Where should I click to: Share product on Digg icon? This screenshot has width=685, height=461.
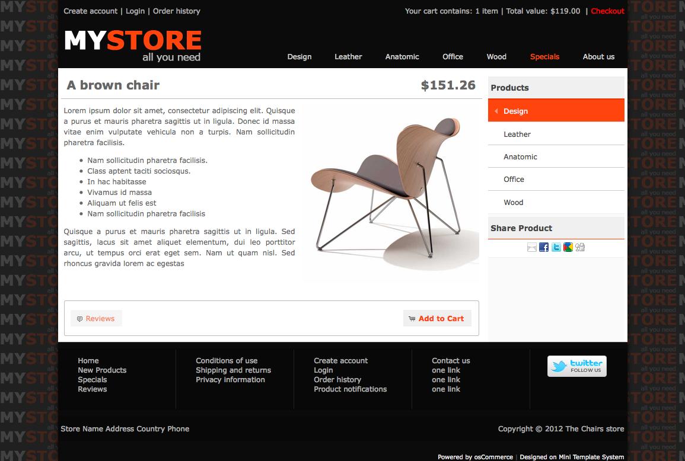click(580, 248)
